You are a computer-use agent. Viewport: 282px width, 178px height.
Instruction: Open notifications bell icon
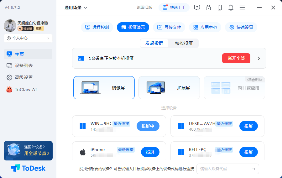(231, 8)
